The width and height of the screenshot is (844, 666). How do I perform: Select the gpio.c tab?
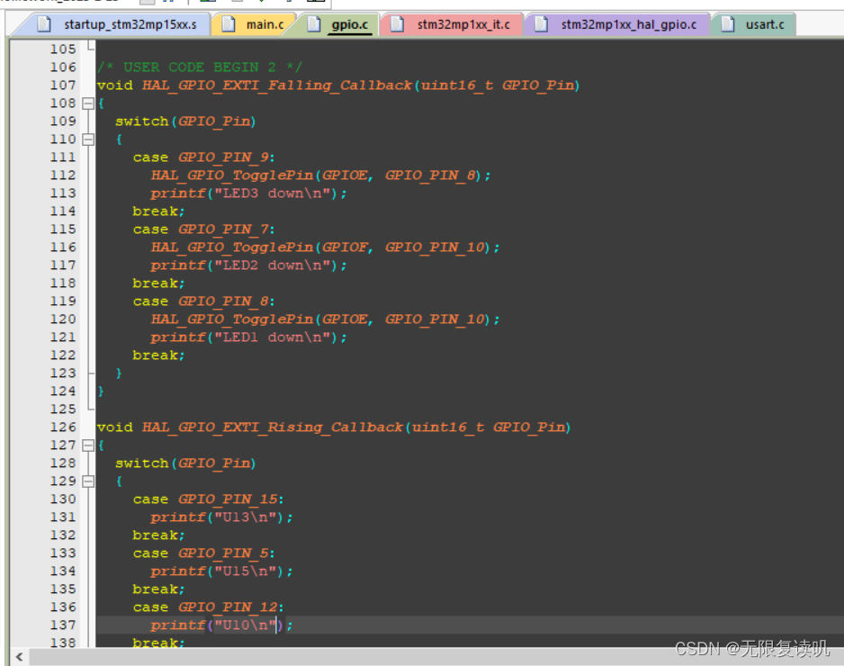pyautogui.click(x=337, y=25)
